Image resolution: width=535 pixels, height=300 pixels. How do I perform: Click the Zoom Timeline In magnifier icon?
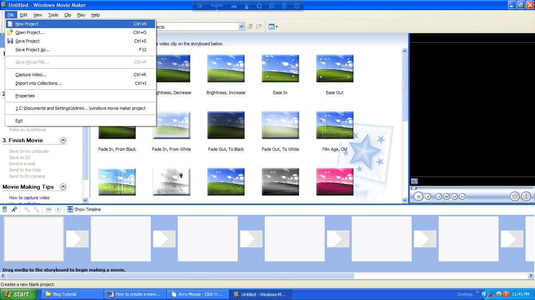[x=27, y=209]
